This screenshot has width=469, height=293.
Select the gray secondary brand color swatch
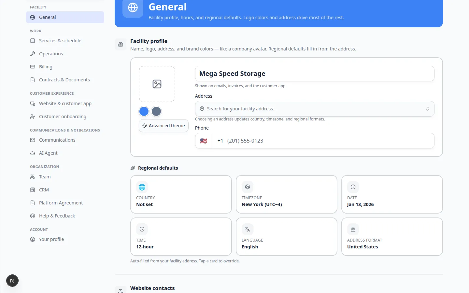[156, 111]
